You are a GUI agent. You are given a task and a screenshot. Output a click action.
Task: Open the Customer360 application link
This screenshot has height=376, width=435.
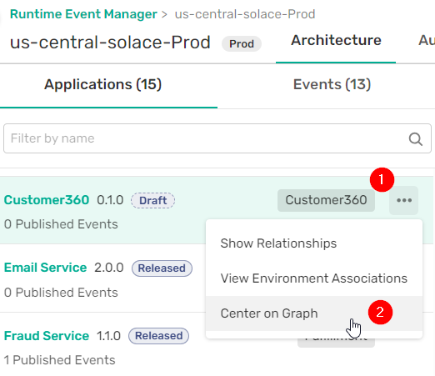click(x=47, y=200)
